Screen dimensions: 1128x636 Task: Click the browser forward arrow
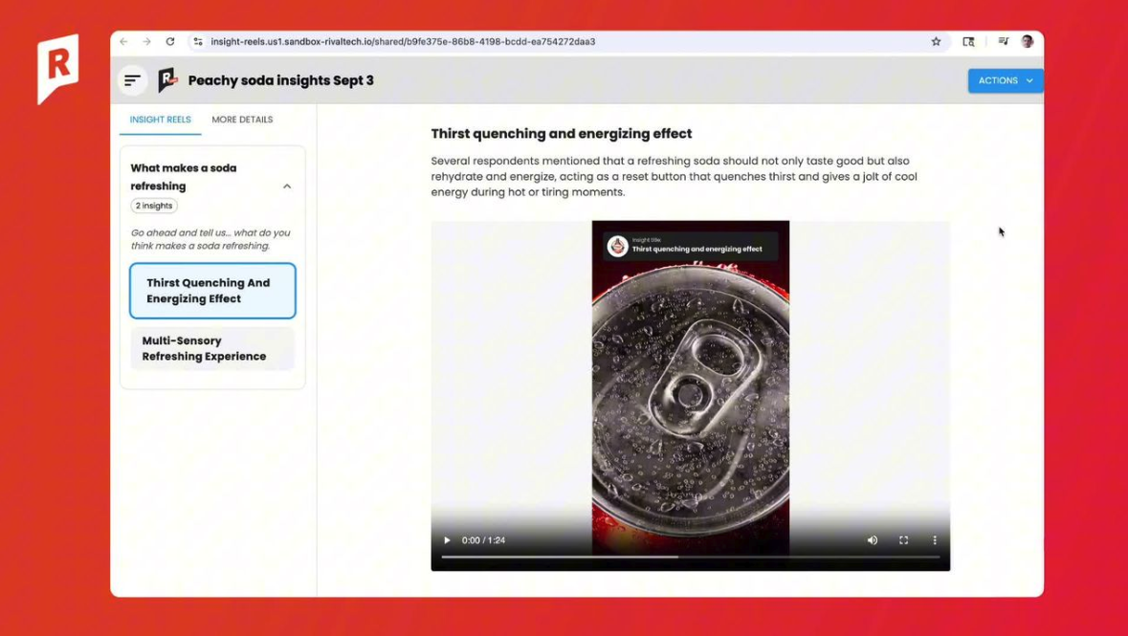point(147,42)
